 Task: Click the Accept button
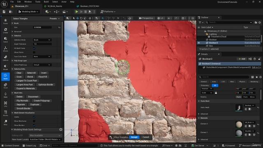[x=134, y=137]
